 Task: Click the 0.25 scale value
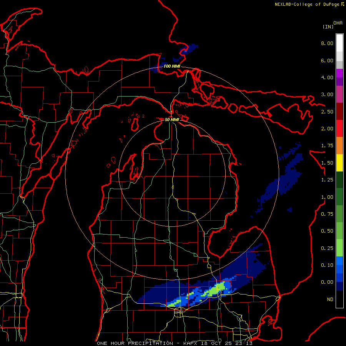(327, 248)
